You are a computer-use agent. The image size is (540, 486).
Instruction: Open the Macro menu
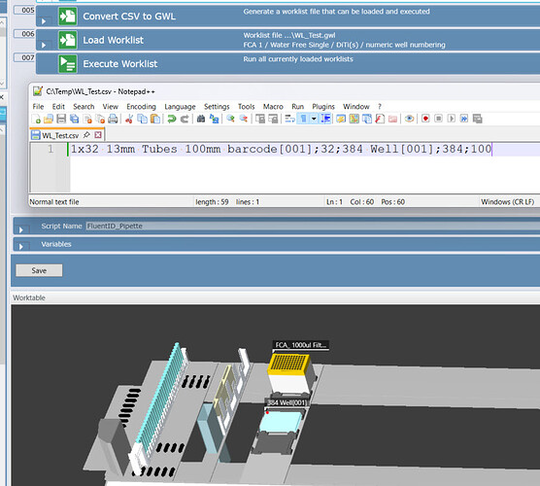click(x=273, y=107)
